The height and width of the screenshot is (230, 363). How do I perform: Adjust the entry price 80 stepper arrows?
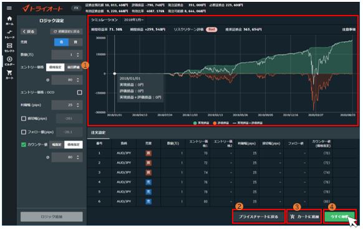(x=78, y=80)
